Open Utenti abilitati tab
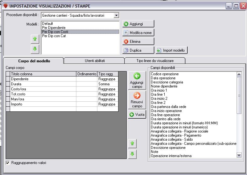The height and width of the screenshot is (175, 247). coord(95,61)
